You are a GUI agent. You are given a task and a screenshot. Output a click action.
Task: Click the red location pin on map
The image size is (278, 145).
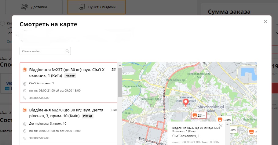(x=186, y=102)
